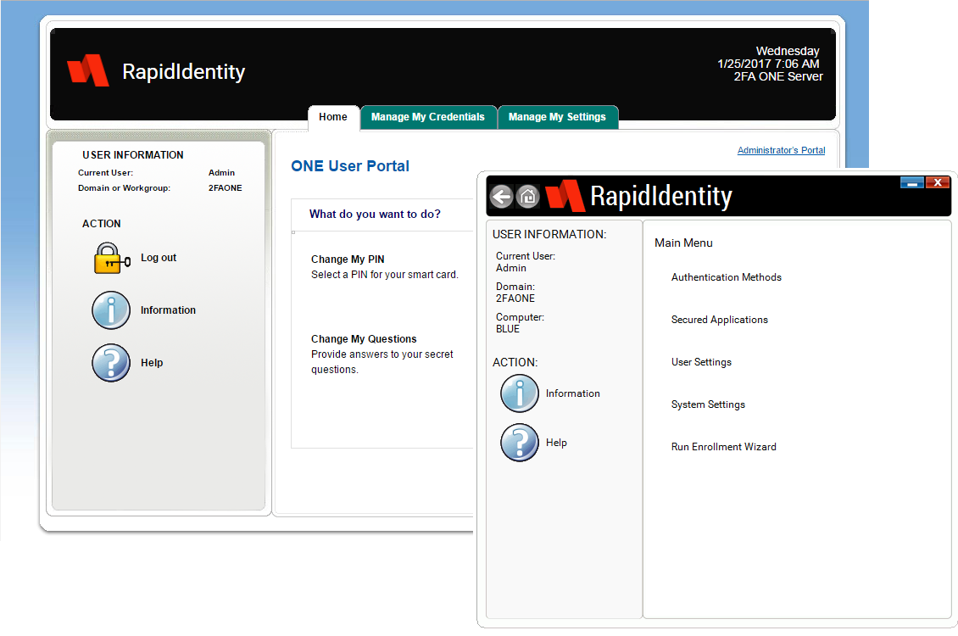Click the Help question mark icon

pyautogui.click(x=111, y=362)
